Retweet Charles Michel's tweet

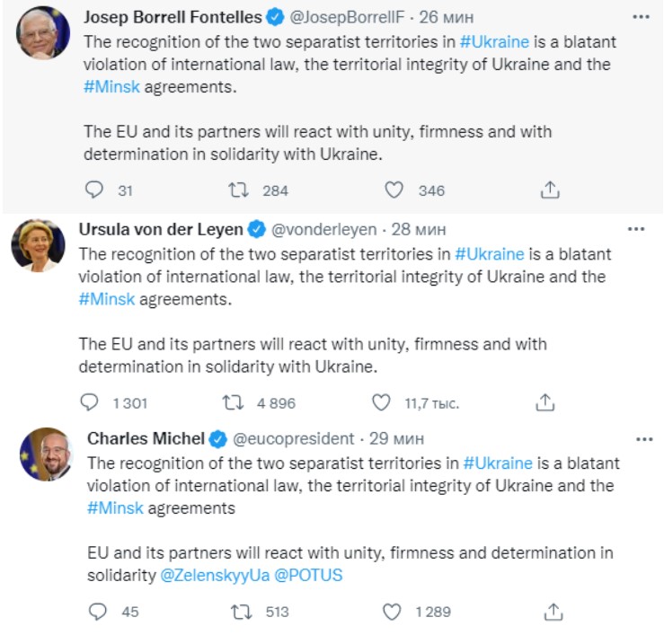(x=241, y=612)
